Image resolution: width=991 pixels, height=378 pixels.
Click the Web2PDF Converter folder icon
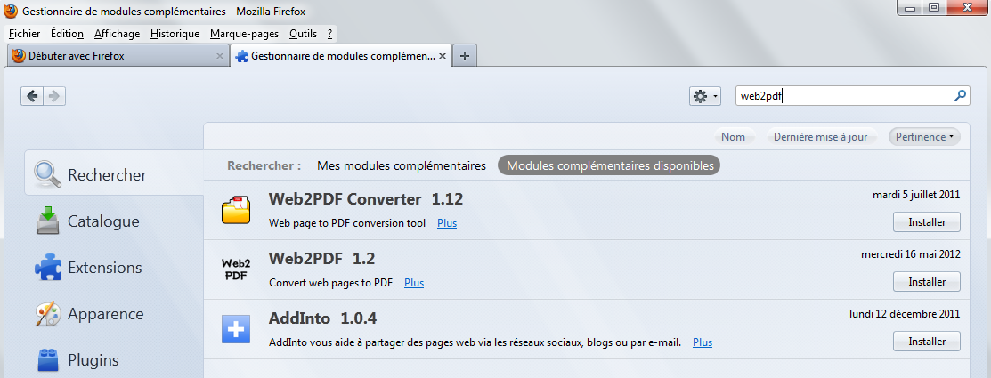(236, 210)
